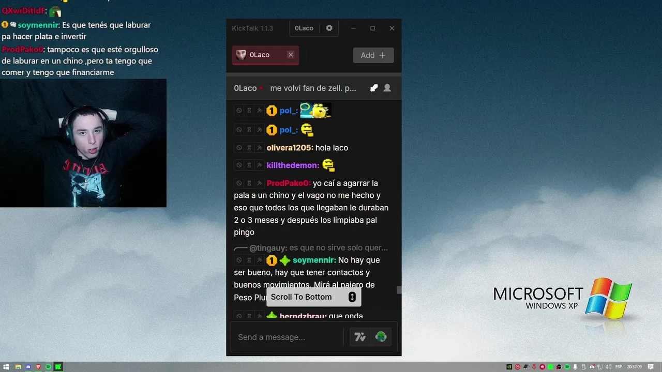Click 'hola laco' message text
The height and width of the screenshot is (372, 662).
tap(332, 148)
